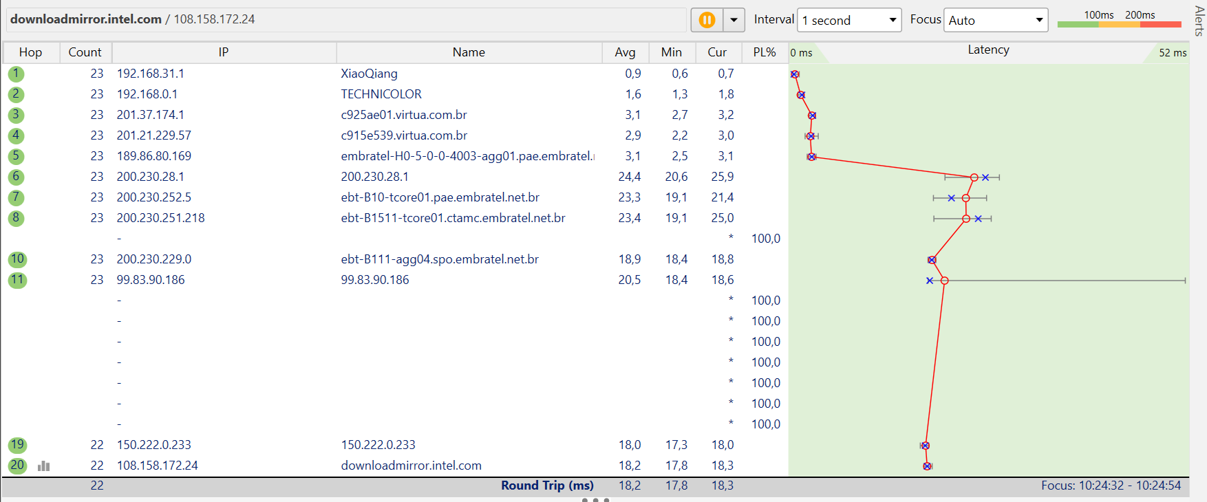The image size is (1207, 502).
Task: Click IP address 150.222.0.233 in IP column
Action: (153, 445)
